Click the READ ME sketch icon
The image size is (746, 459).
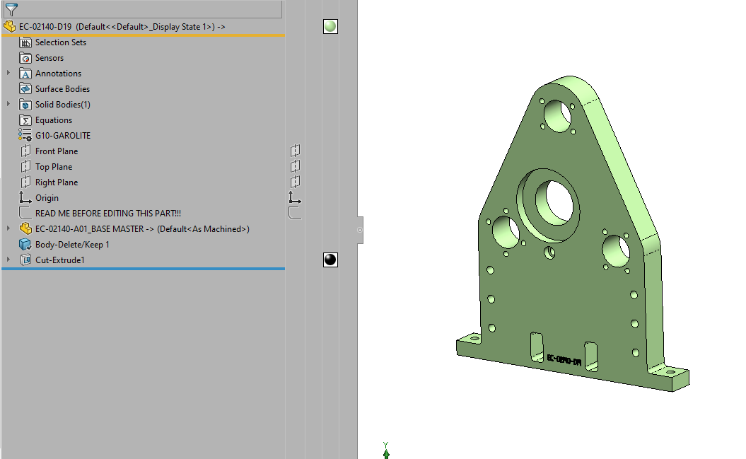[x=25, y=213]
